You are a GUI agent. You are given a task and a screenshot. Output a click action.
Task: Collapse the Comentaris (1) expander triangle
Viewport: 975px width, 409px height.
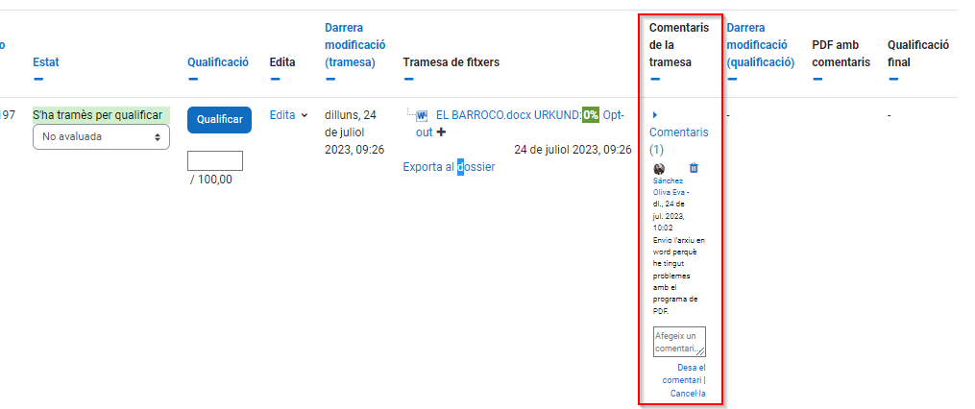(653, 115)
